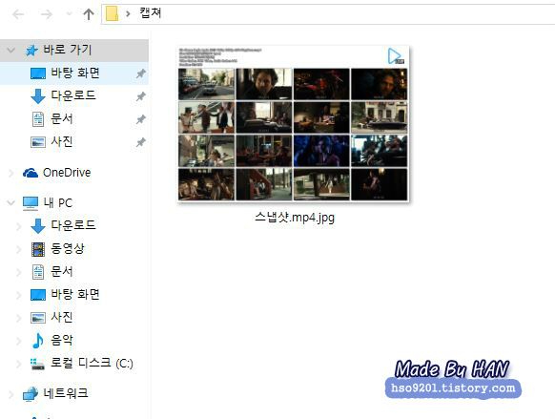The image size is (555, 419).
Task: Open pinned 문서 under quick access
Action: pyautogui.click(x=62, y=118)
